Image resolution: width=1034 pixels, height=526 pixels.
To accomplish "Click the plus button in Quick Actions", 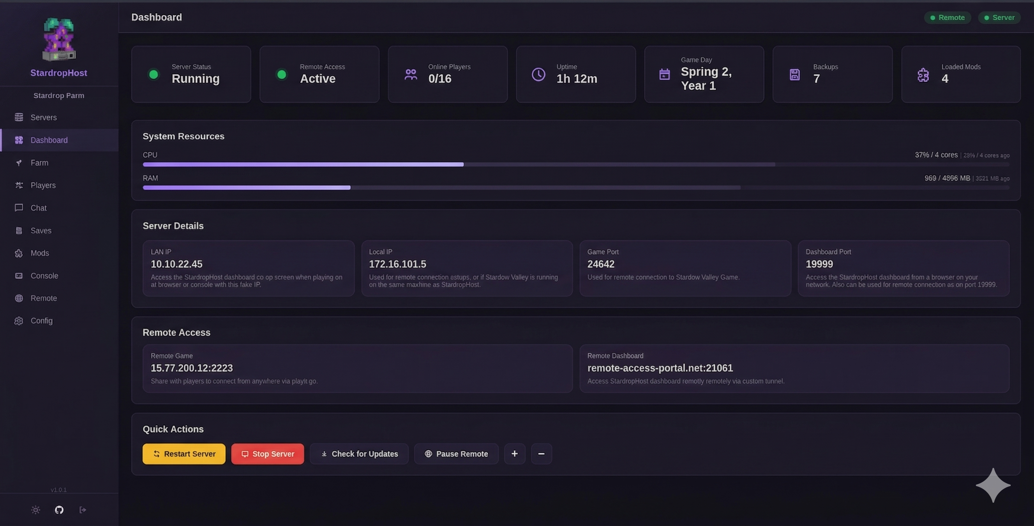I will (x=514, y=454).
